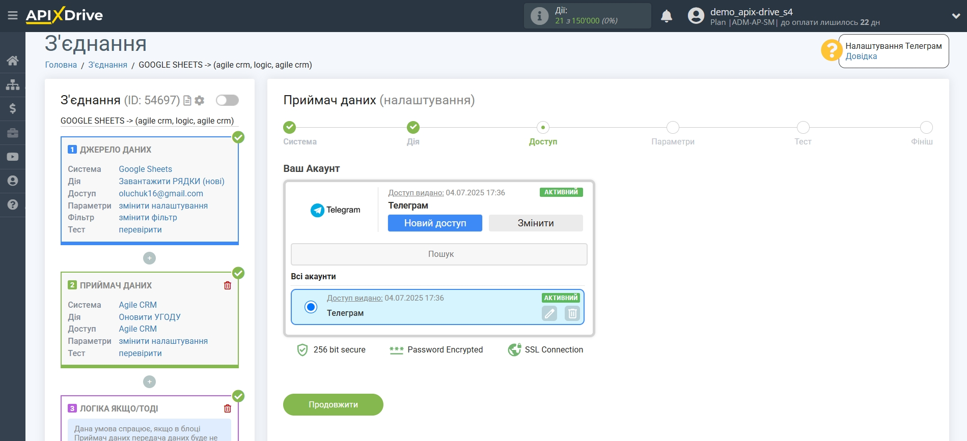Click the oluchuk16@gmail.com access link
The image size is (967, 441).
(x=161, y=193)
